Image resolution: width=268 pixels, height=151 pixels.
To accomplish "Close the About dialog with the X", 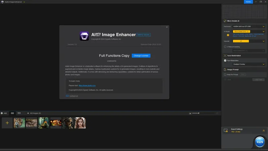I will click(167, 27).
